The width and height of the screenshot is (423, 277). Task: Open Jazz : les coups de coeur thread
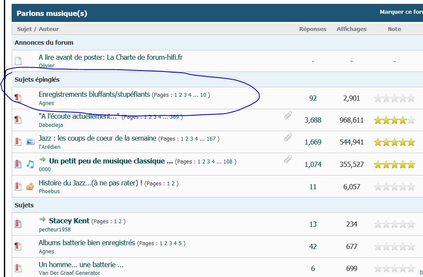tap(97, 138)
